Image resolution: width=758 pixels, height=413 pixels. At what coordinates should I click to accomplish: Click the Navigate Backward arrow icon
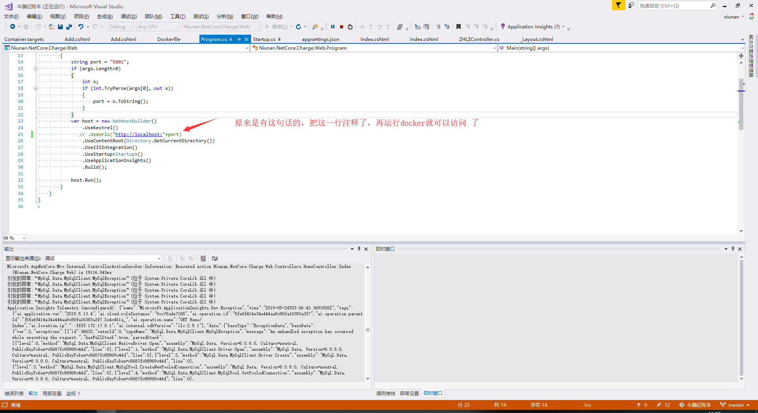coord(13,27)
